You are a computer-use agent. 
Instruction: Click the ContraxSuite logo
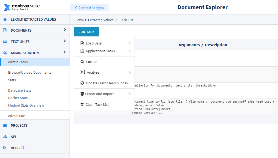(x=22, y=7)
